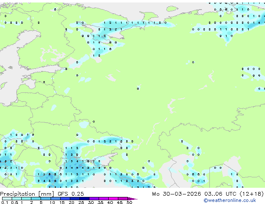Click the above-50 legend arrow tip

(x=132, y=199)
